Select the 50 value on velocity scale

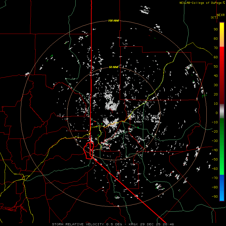point(216,67)
